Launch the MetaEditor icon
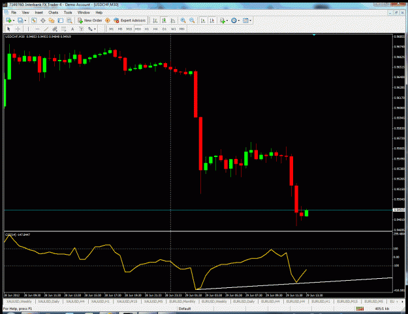The width and height of the screenshot is (408, 314). (108, 20)
